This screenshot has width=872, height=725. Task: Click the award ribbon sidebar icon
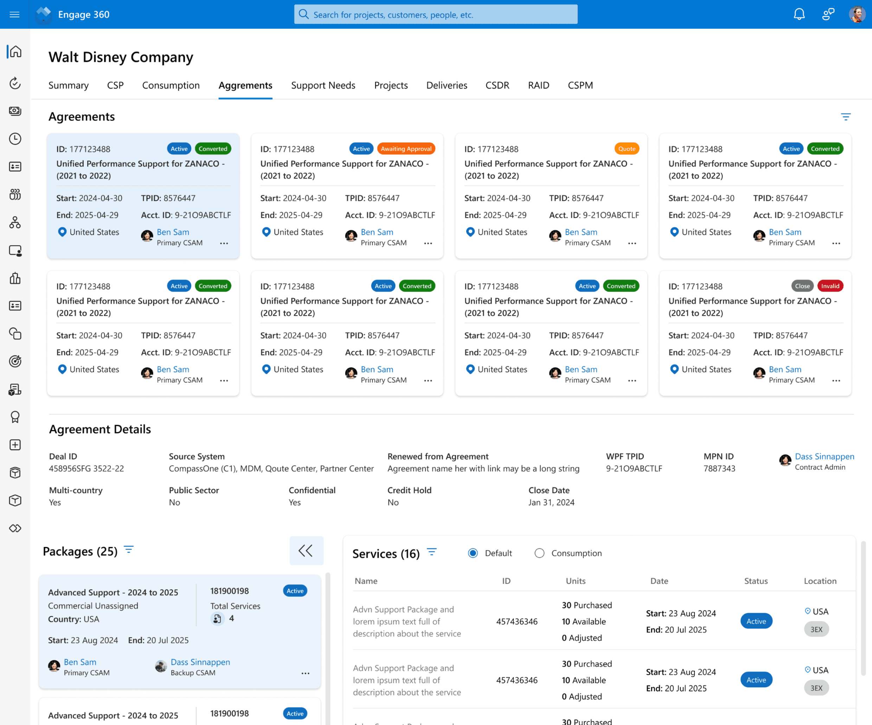tap(15, 417)
